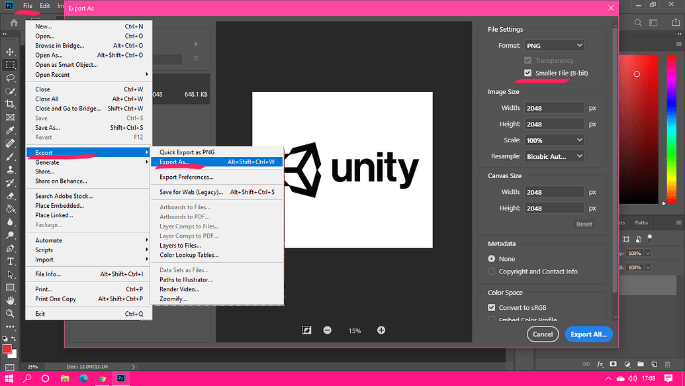Disable the Smaller File (8-bit) checkbox
This screenshot has height=386, width=685.
point(527,73)
